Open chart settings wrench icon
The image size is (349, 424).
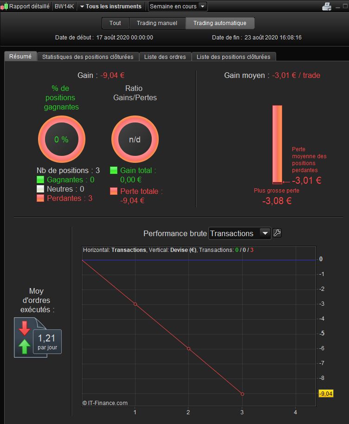click(x=277, y=233)
